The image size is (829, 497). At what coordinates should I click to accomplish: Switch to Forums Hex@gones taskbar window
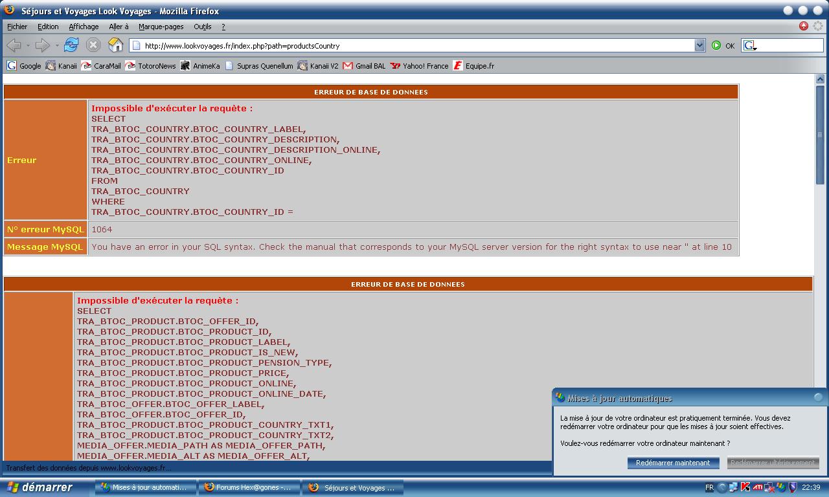(249, 487)
